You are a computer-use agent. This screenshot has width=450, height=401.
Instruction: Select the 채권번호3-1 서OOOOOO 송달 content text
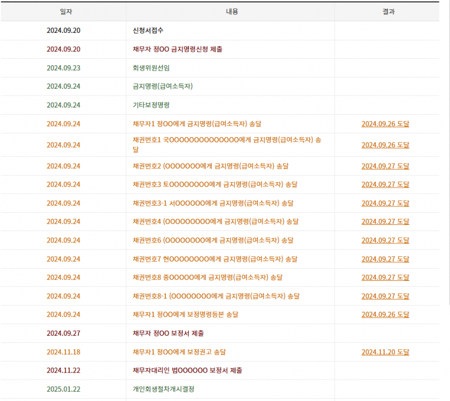(x=213, y=204)
